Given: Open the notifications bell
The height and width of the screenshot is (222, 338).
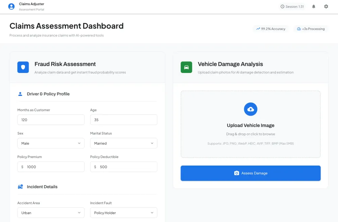Looking at the screenshot, I should click(x=314, y=6).
